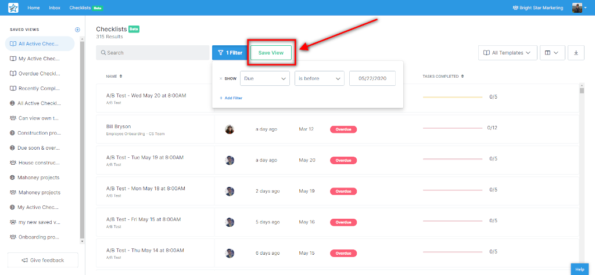Click the download export icon button
595x275 pixels.
(x=576, y=53)
